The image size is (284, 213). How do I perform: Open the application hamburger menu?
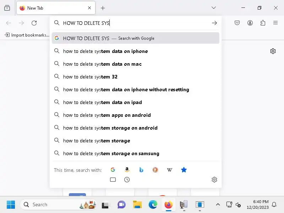click(275, 23)
